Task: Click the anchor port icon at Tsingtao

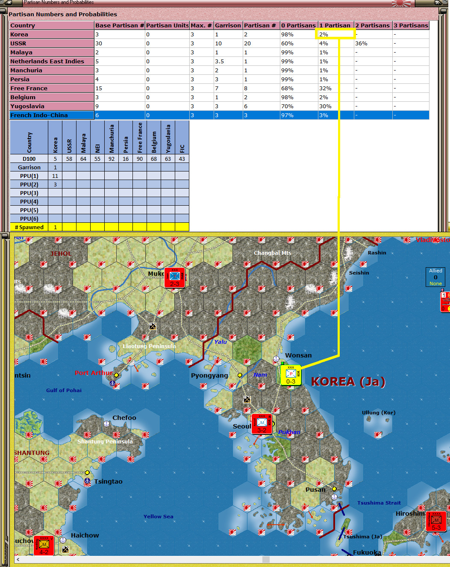Action: coord(87,481)
